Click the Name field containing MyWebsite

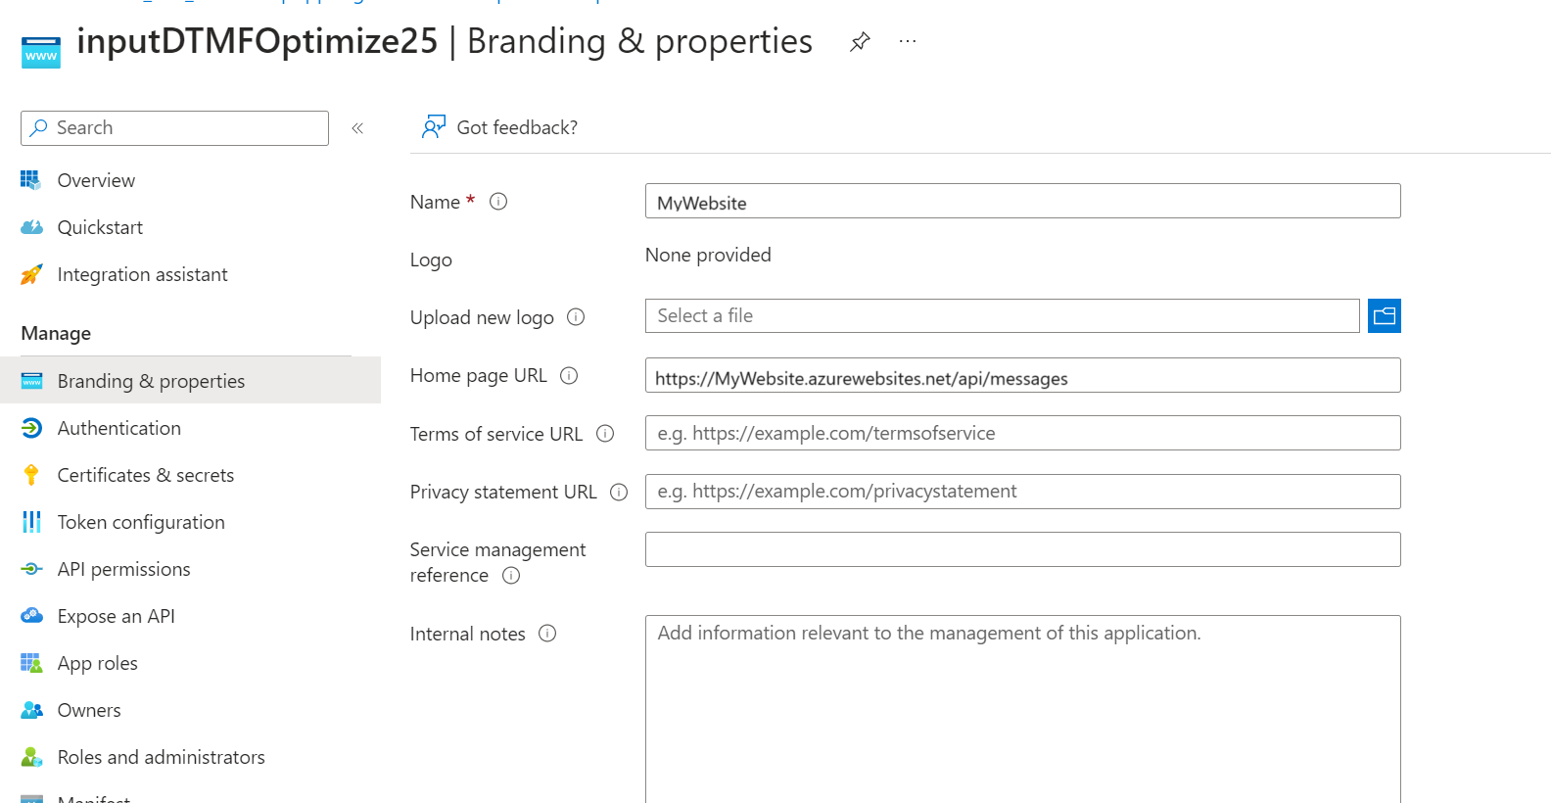coord(1022,201)
